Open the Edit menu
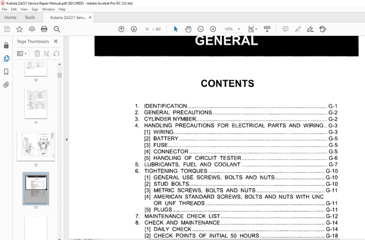Image resolution: width=365 pixels, height=240 pixels. (x=14, y=9)
